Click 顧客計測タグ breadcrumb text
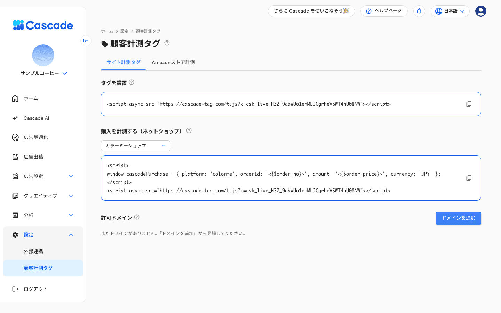 click(x=148, y=31)
